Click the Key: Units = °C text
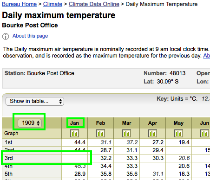The image size is (210, 180). coord(177,99)
